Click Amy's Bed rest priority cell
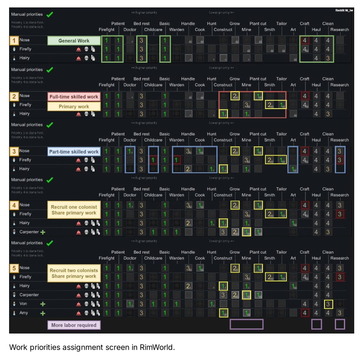 click(x=142, y=313)
